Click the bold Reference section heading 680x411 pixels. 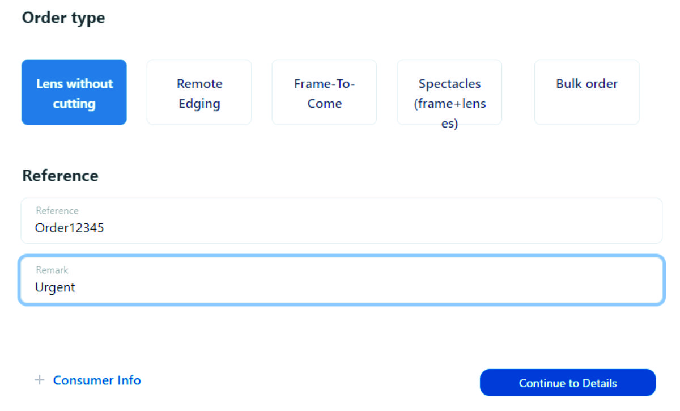60,176
